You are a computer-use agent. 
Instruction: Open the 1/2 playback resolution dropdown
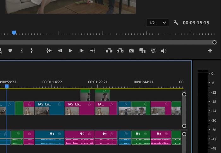158,23
